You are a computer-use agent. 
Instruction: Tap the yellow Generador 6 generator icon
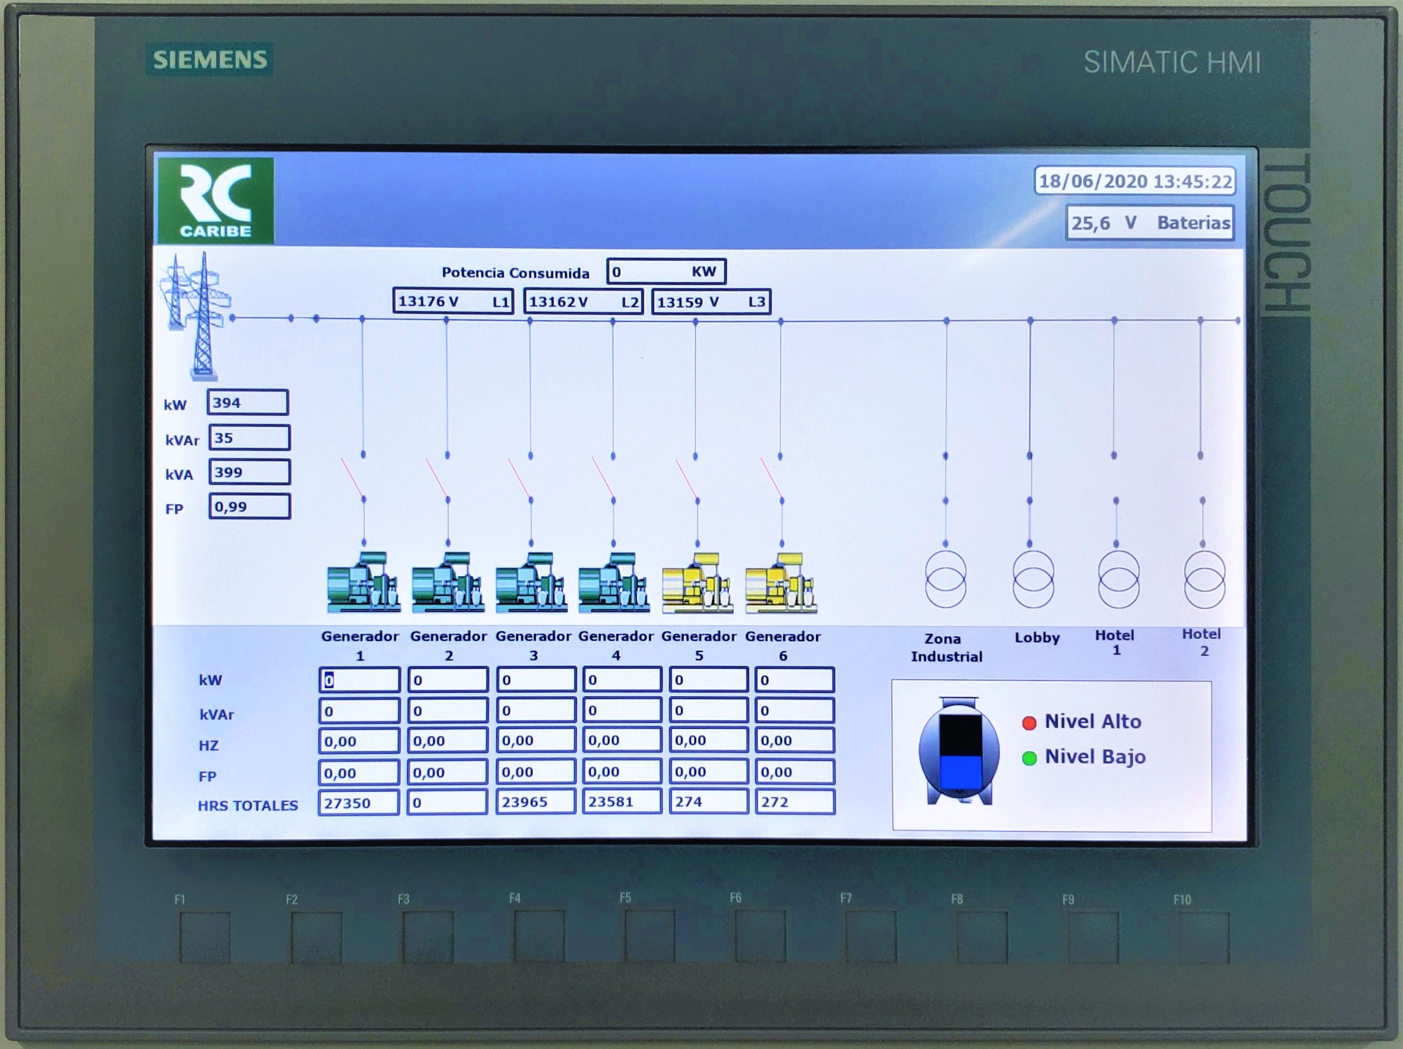(781, 583)
